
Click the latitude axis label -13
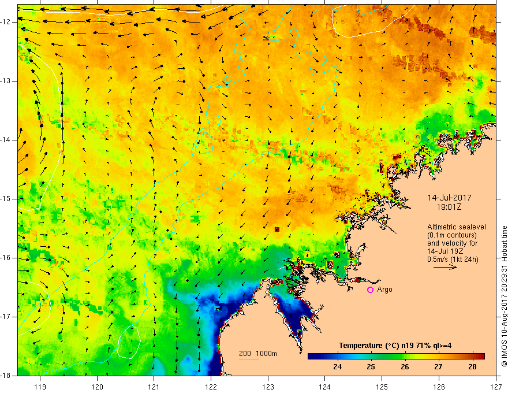6,81
